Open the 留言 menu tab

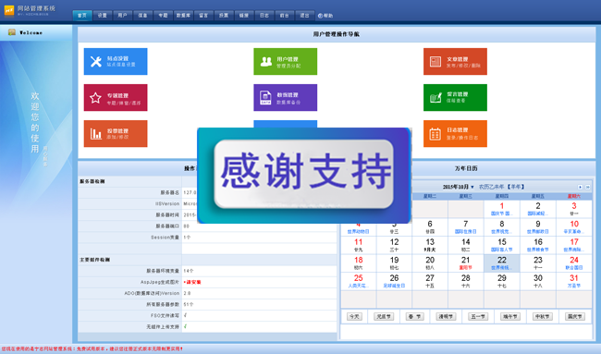point(203,16)
